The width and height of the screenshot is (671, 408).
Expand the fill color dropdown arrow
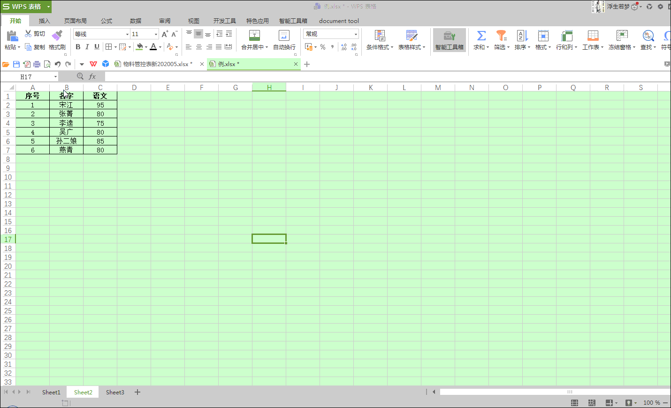[x=146, y=47]
